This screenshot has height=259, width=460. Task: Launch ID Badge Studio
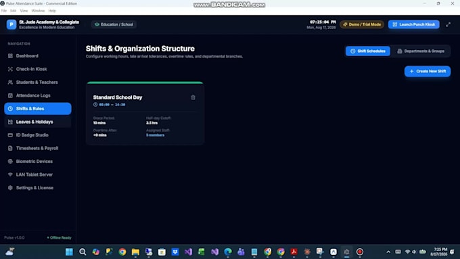click(38, 135)
